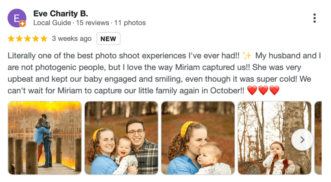Click the 3 weeks ago timestamp
Viewport: 331px width, 182px height.
[72, 39]
